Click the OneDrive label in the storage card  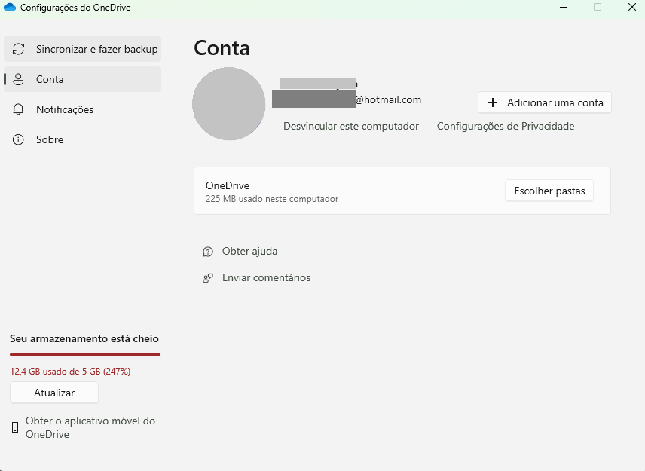pos(228,185)
